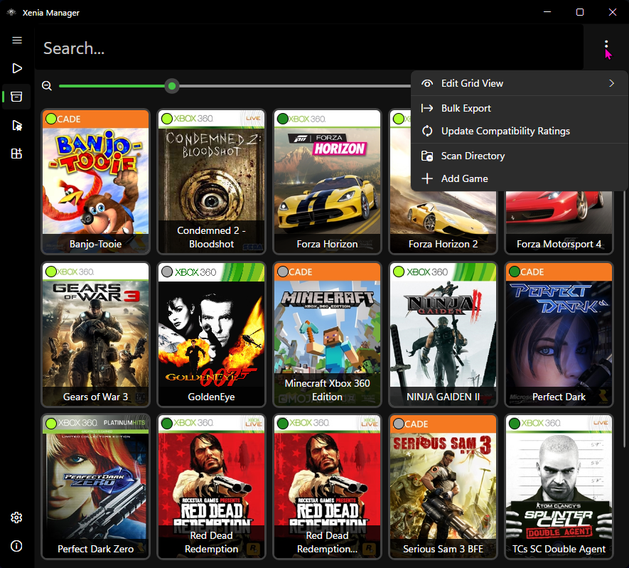The width and height of the screenshot is (629, 568).
Task: Open the file-with-cursor sidebar icon
Action: (17, 126)
